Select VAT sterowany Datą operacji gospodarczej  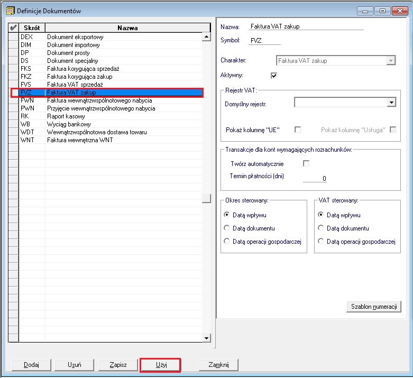(320, 241)
